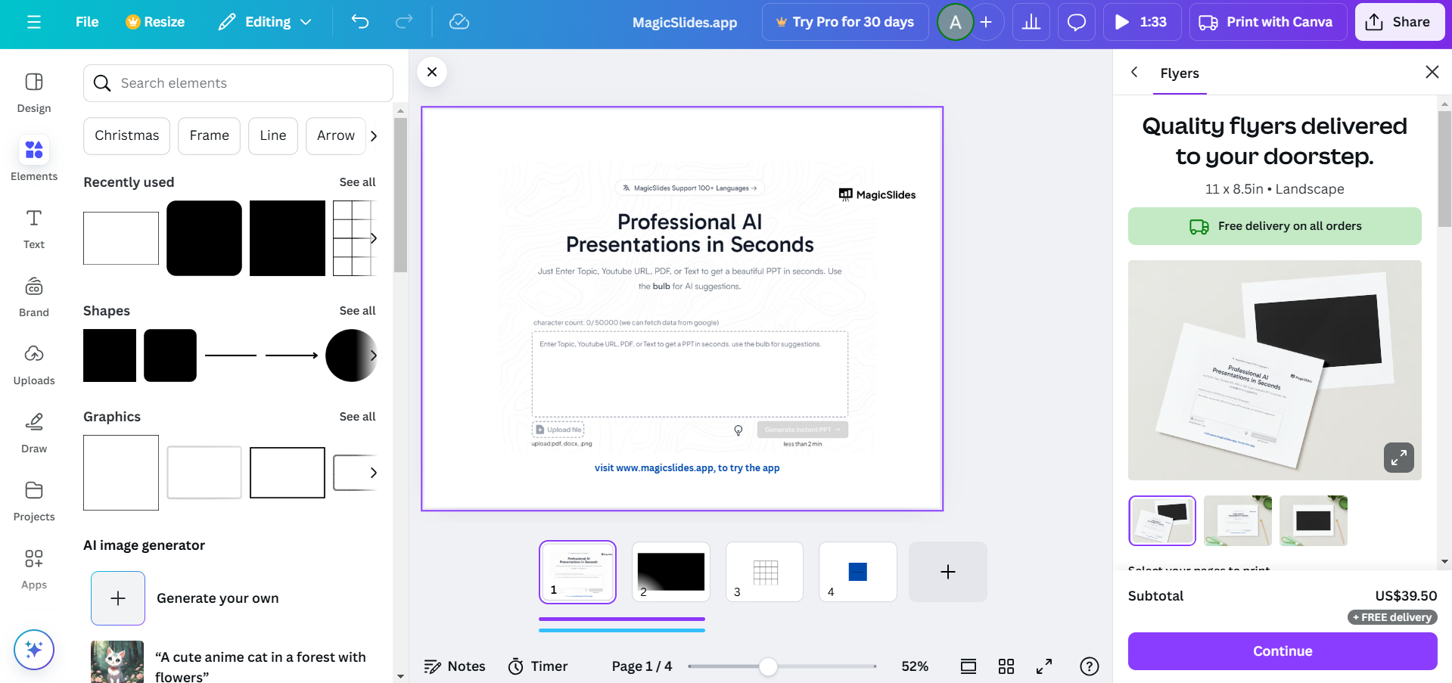Select the Arrow category chip

point(336,135)
